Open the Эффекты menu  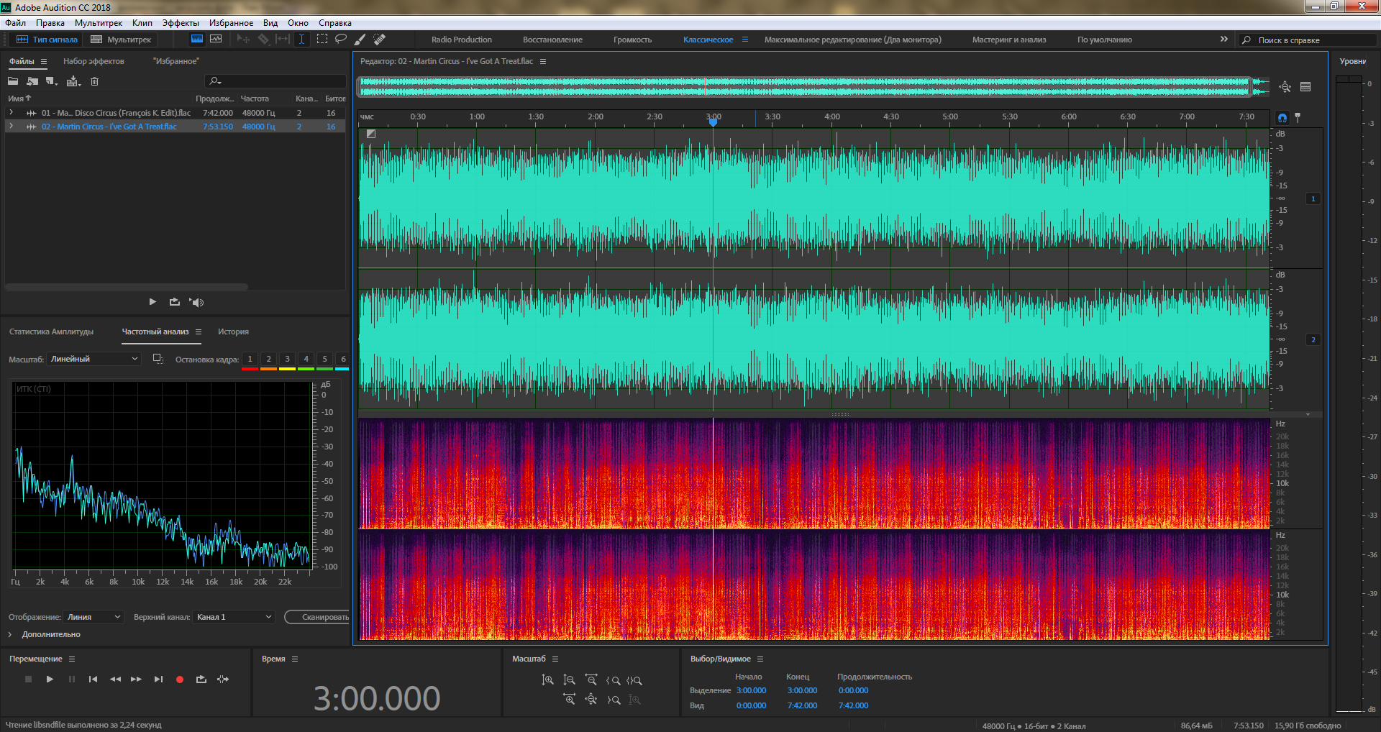click(181, 23)
